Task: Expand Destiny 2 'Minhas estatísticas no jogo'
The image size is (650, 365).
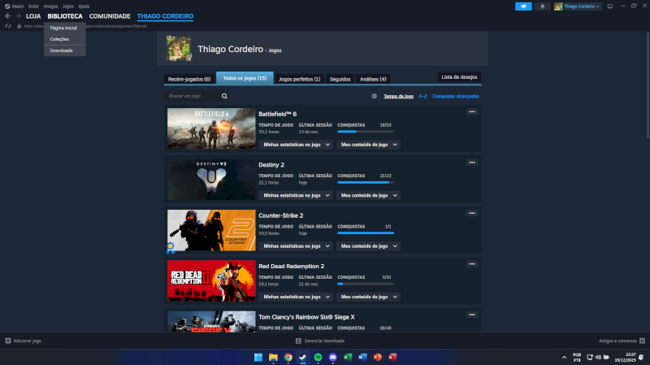Action: pos(296,195)
